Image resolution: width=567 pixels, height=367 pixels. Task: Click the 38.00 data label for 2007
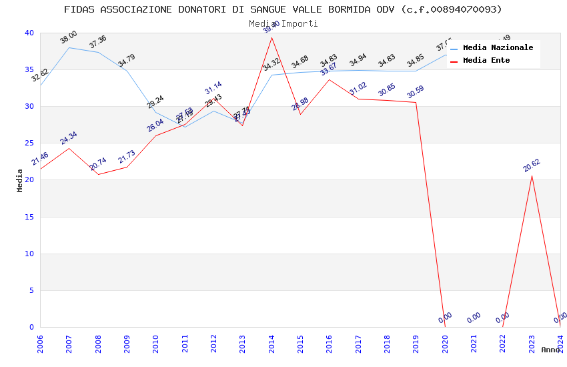click(68, 37)
